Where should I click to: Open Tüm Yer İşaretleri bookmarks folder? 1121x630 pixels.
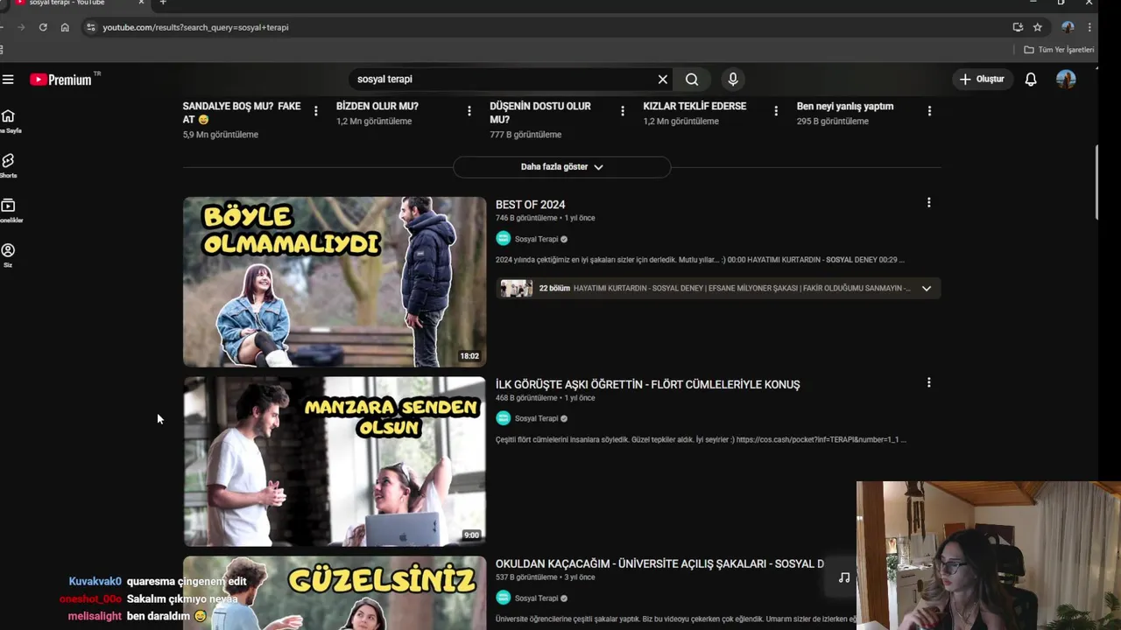1059,50
